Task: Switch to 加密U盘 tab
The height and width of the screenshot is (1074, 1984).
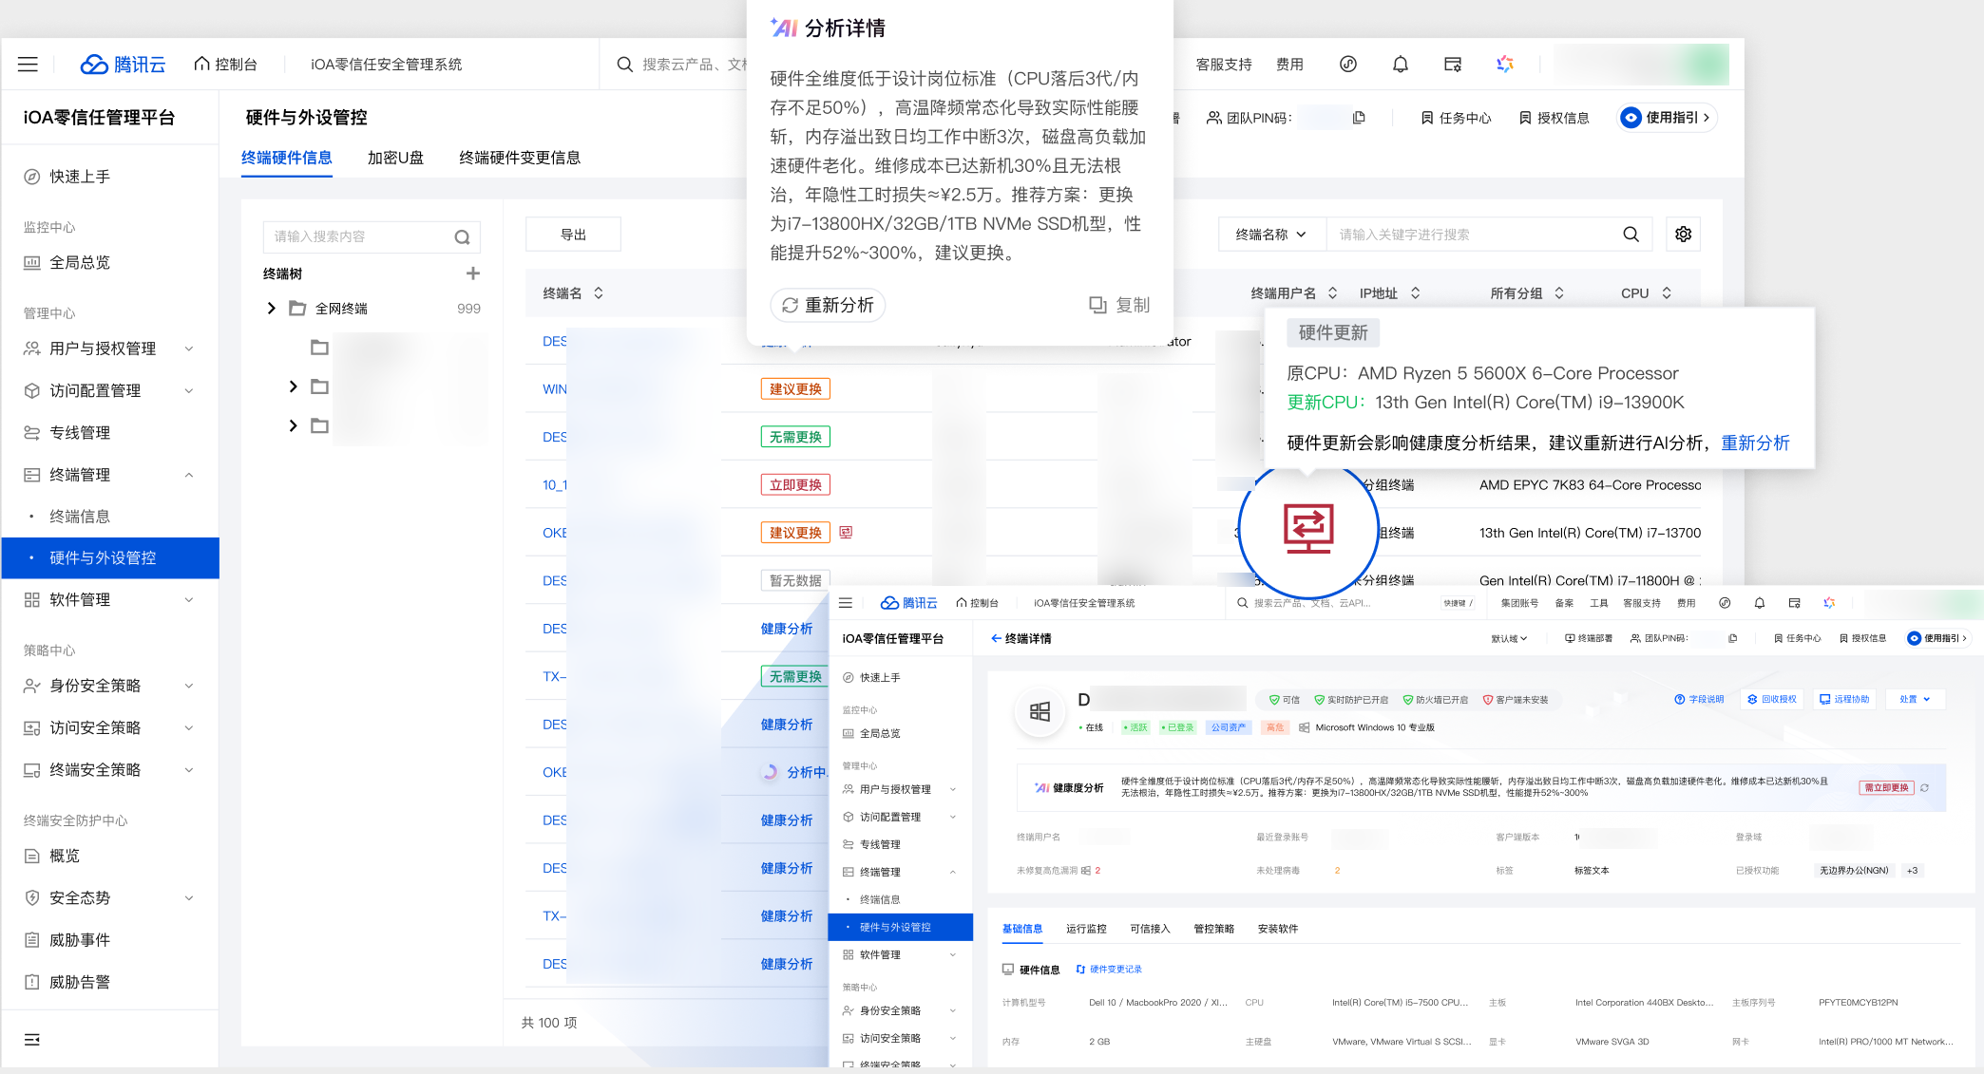Action: (x=395, y=158)
